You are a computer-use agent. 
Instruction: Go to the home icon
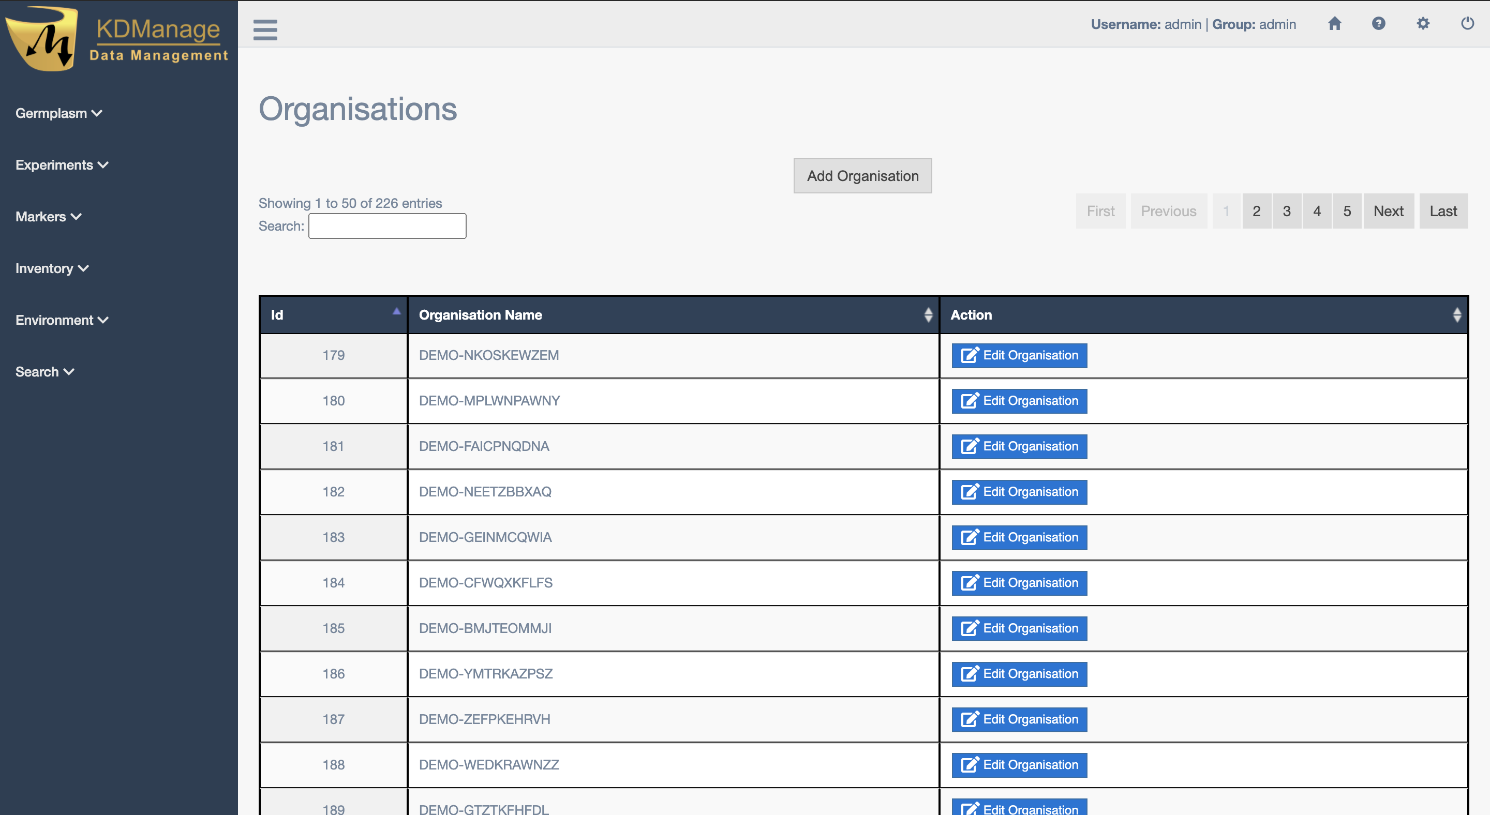(x=1334, y=24)
